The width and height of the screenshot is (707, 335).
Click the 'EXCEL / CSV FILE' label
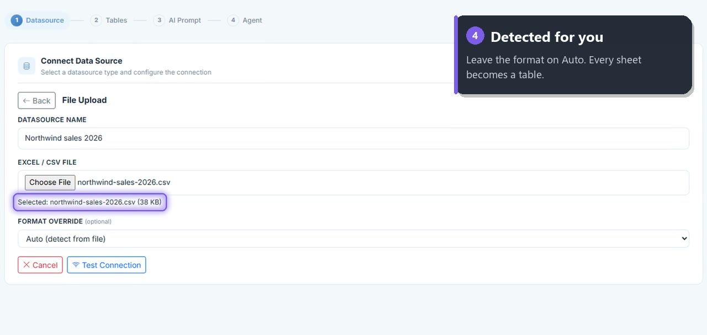coord(47,163)
